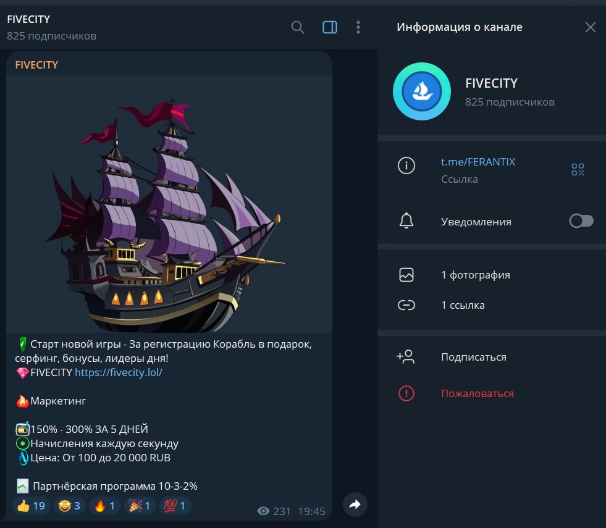Click the 'Информация о канале' heading
The width and height of the screenshot is (606, 528).
(x=460, y=27)
